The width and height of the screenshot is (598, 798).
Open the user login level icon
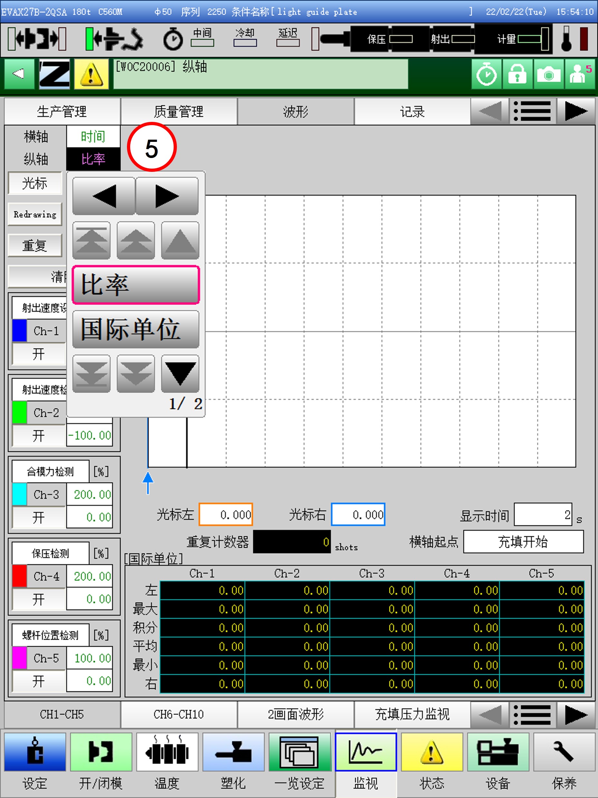pyautogui.click(x=580, y=75)
